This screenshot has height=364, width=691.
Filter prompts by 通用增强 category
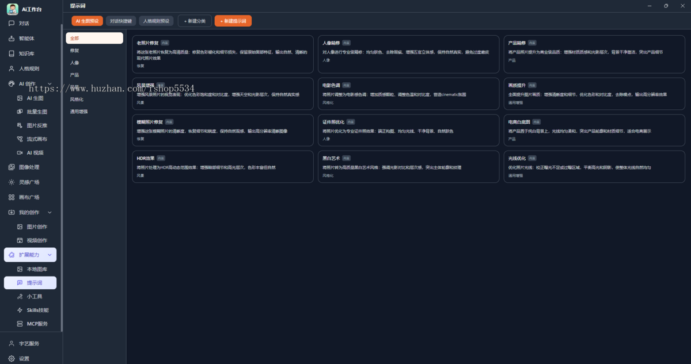tap(94, 112)
